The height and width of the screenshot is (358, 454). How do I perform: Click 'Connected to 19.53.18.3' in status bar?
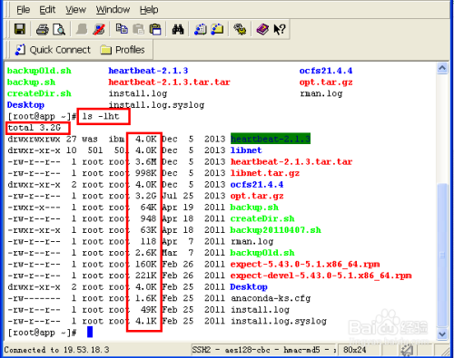[x=56, y=350]
